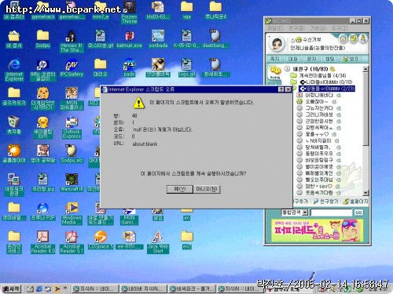Click the profile avatar picture in BuddyBuddy
The height and width of the screenshot is (294, 393).
(277, 43)
